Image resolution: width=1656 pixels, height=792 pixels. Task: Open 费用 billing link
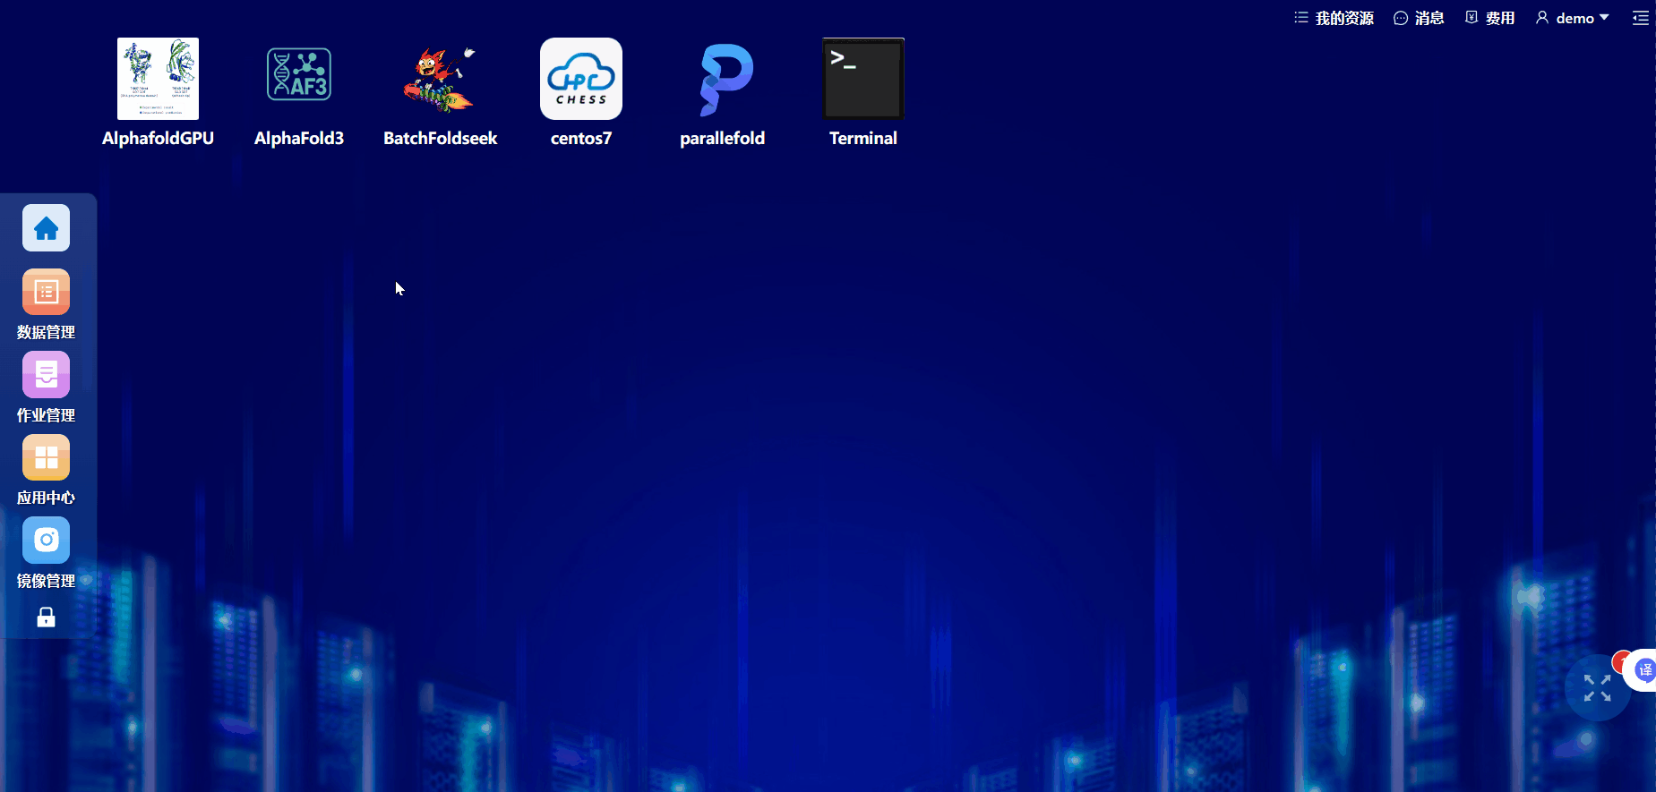pos(1489,18)
